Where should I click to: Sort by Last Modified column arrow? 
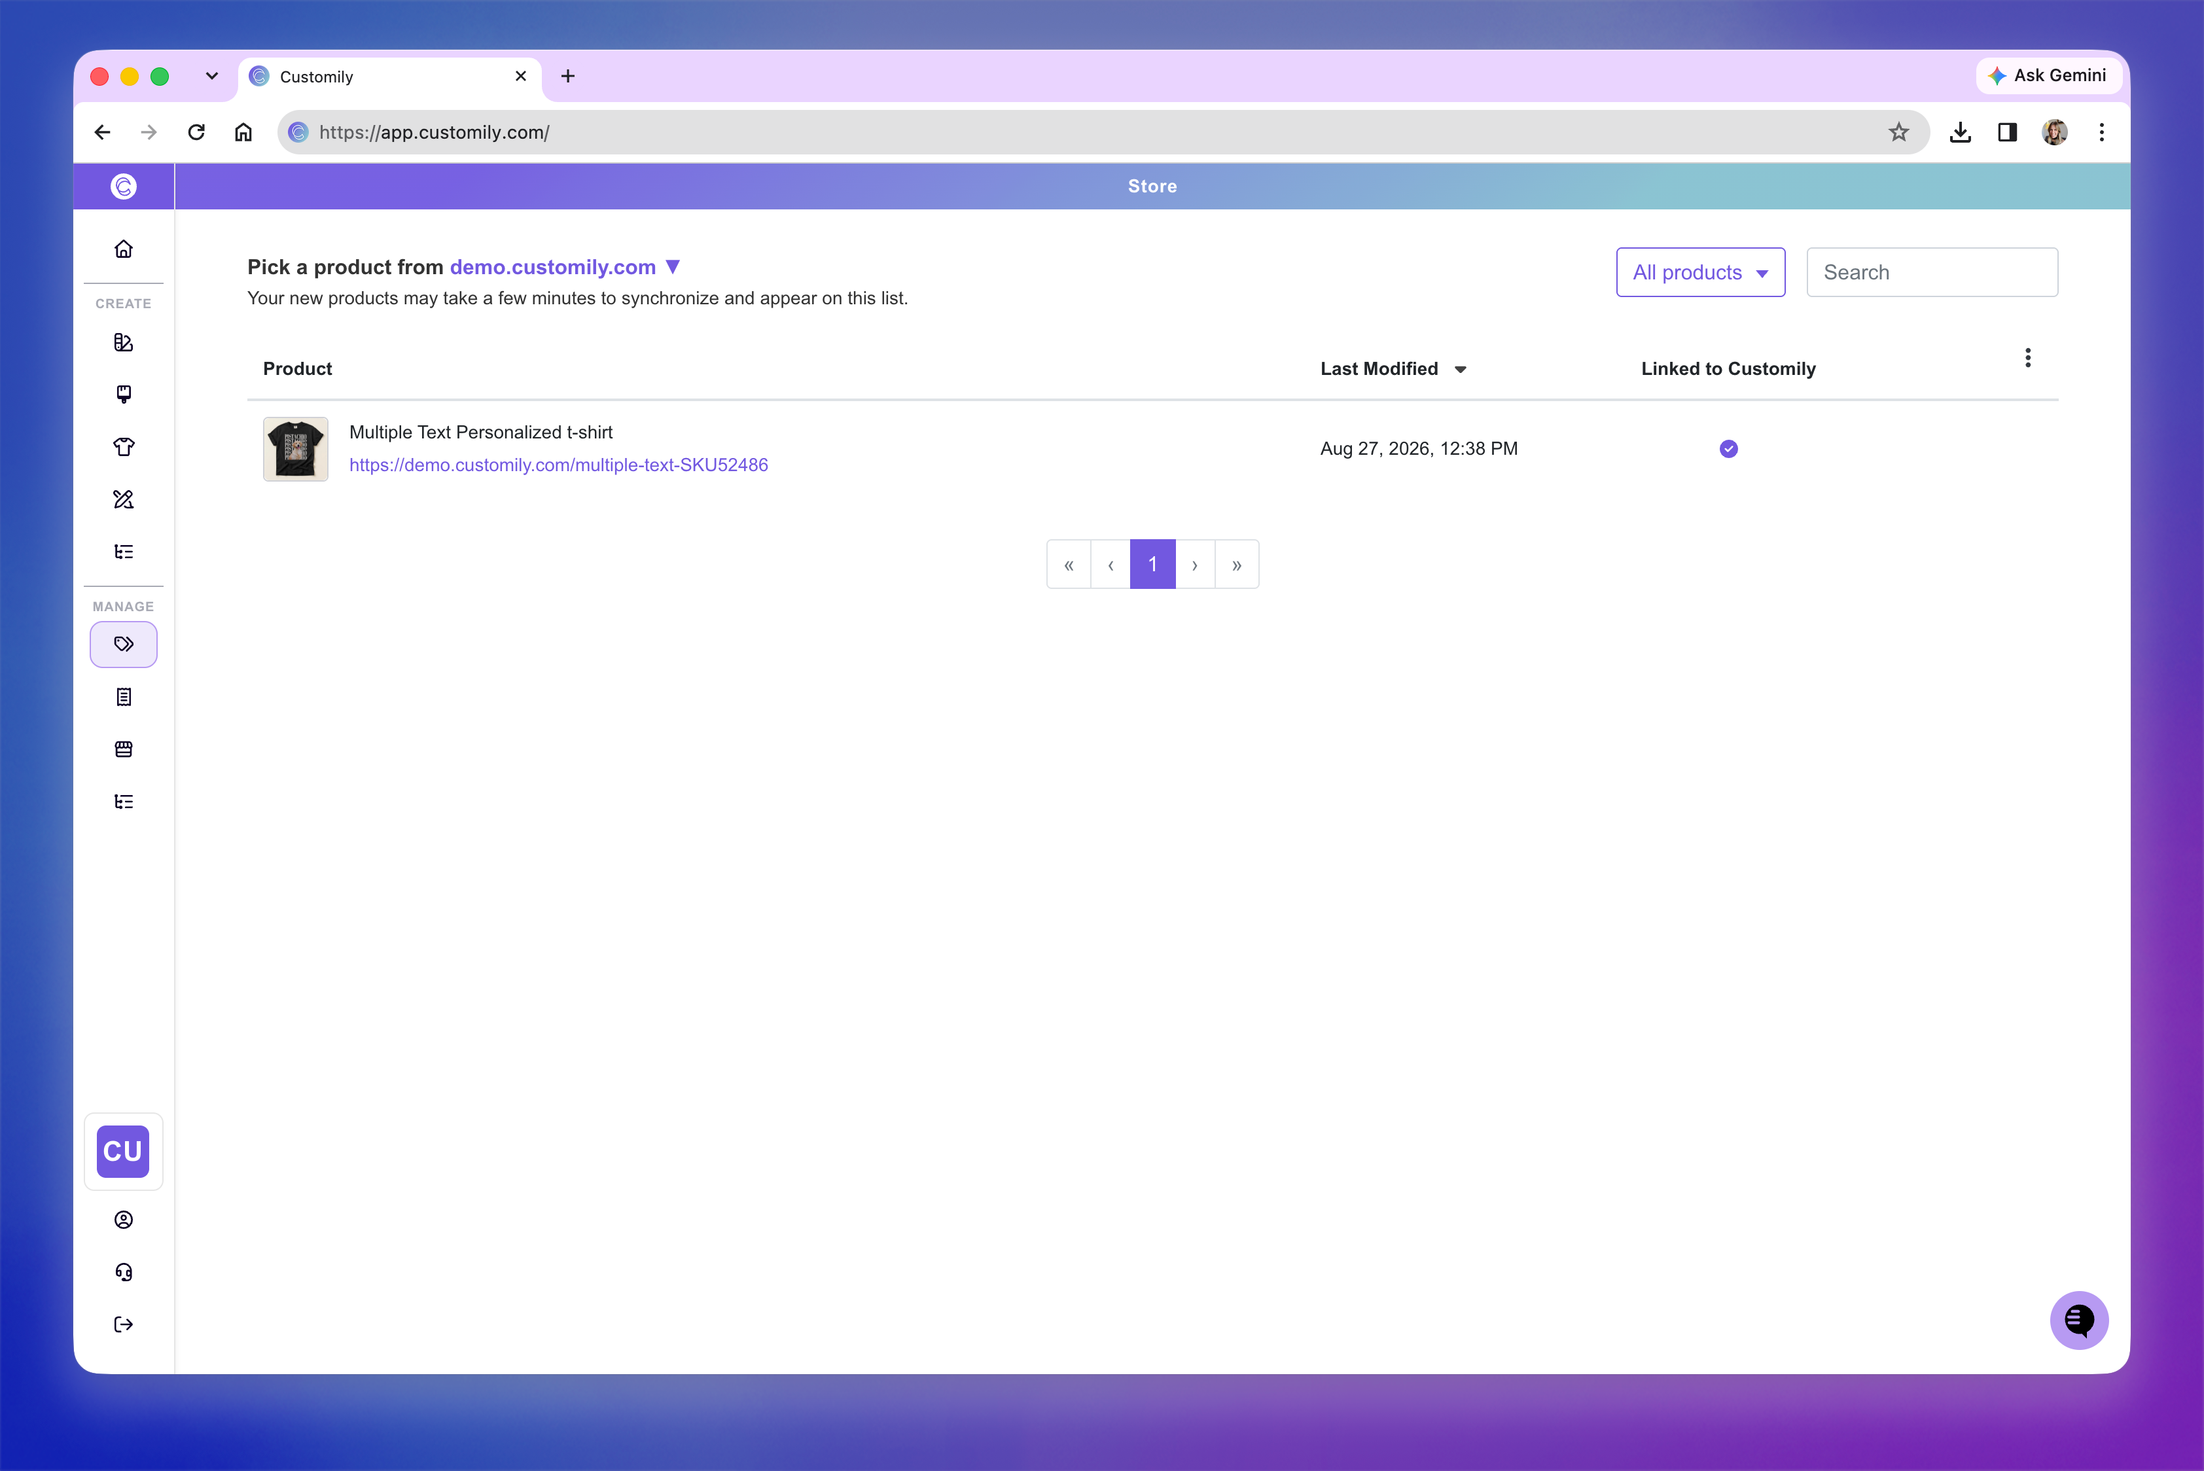(1460, 370)
